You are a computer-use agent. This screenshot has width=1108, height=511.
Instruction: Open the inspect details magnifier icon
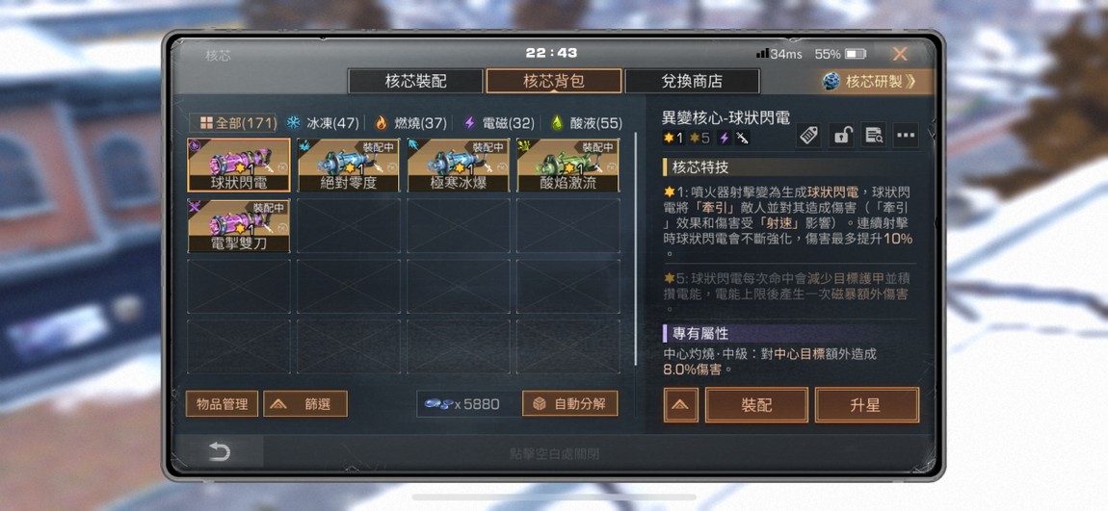[x=874, y=136]
